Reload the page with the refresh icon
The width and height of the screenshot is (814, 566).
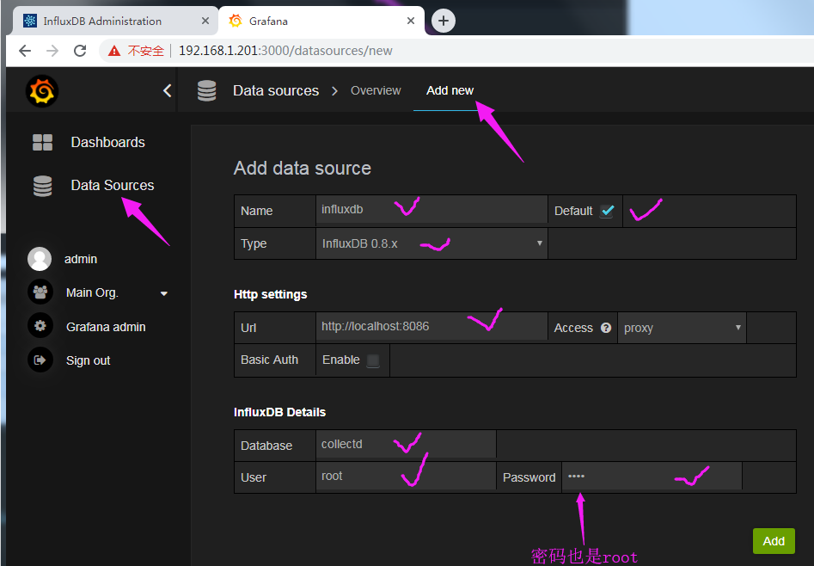[x=80, y=51]
